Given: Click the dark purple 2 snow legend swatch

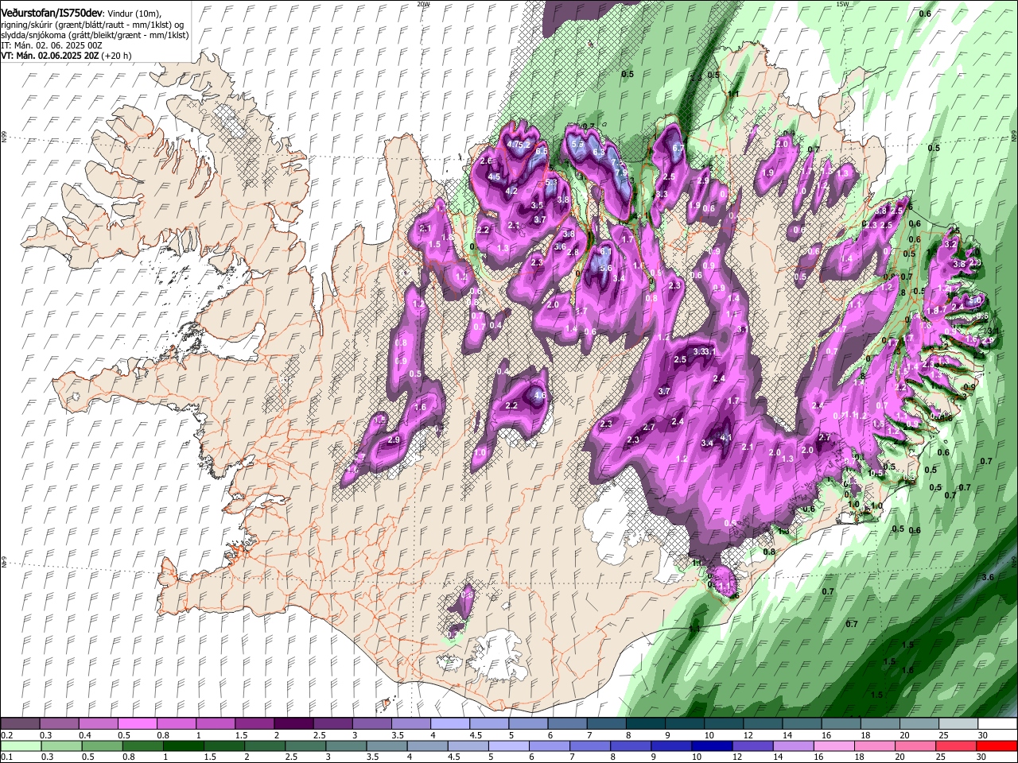Looking at the screenshot, I should pyautogui.click(x=293, y=724).
